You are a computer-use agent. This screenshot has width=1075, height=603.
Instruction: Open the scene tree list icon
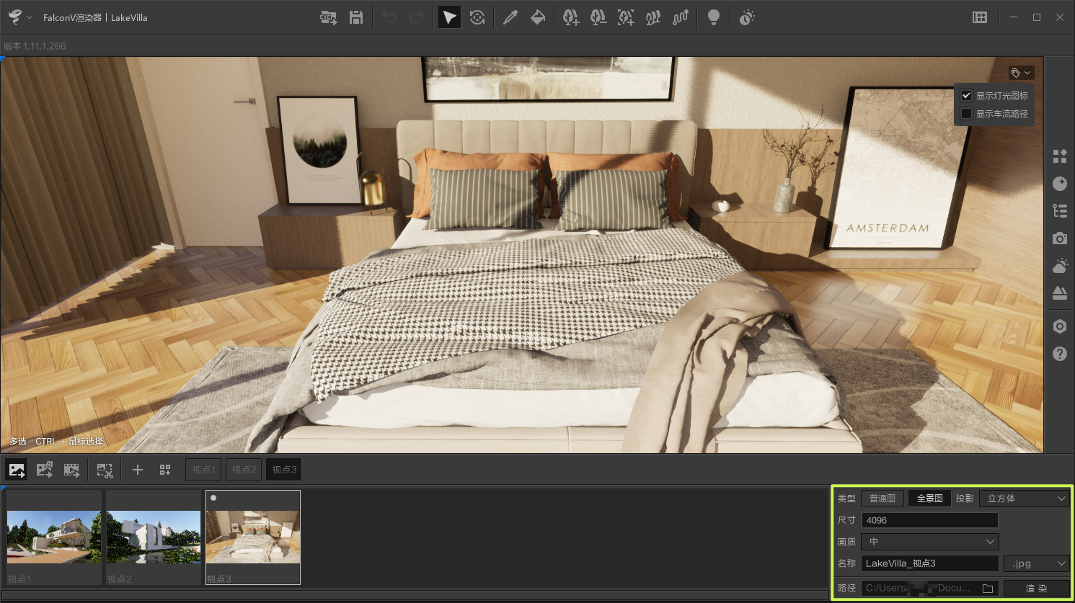[1060, 211]
